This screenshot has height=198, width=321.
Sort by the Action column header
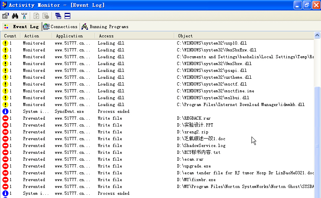coord(31,36)
